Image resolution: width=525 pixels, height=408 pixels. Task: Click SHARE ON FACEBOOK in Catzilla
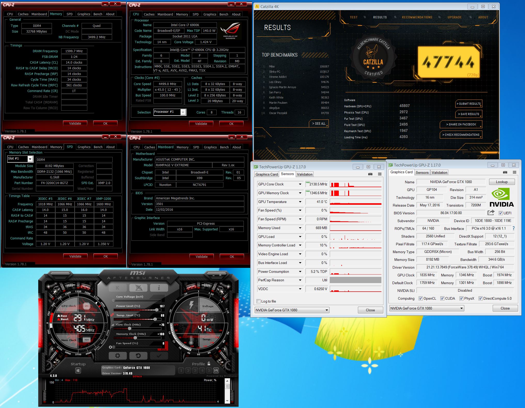tap(461, 124)
